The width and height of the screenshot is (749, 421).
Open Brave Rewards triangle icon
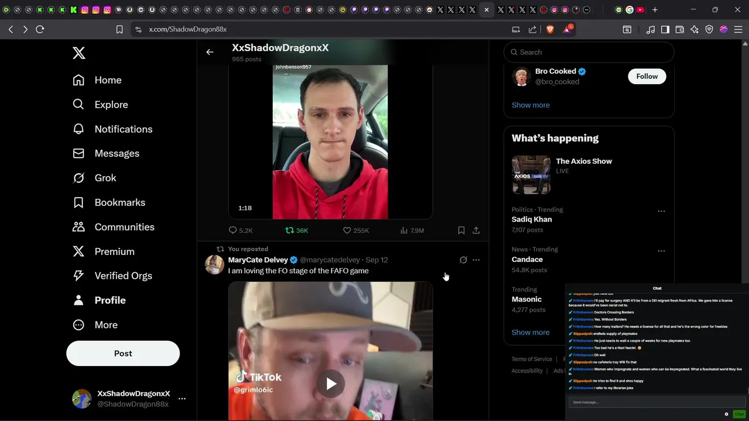click(x=567, y=29)
